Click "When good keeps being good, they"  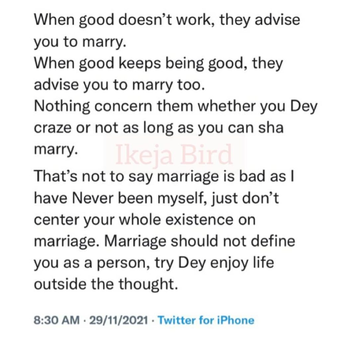point(158,64)
